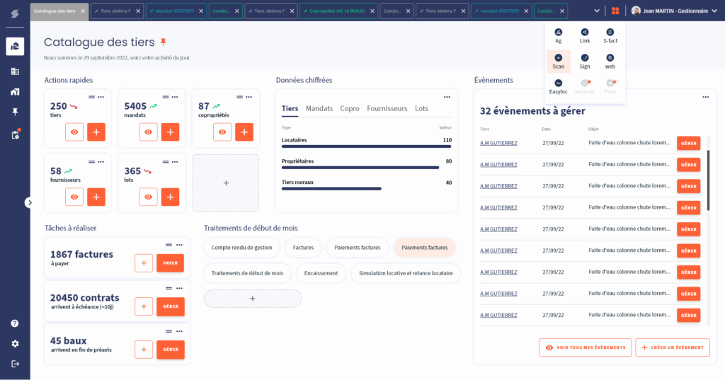Switch to the Mandats data tab
The image size is (725, 380).
[319, 108]
